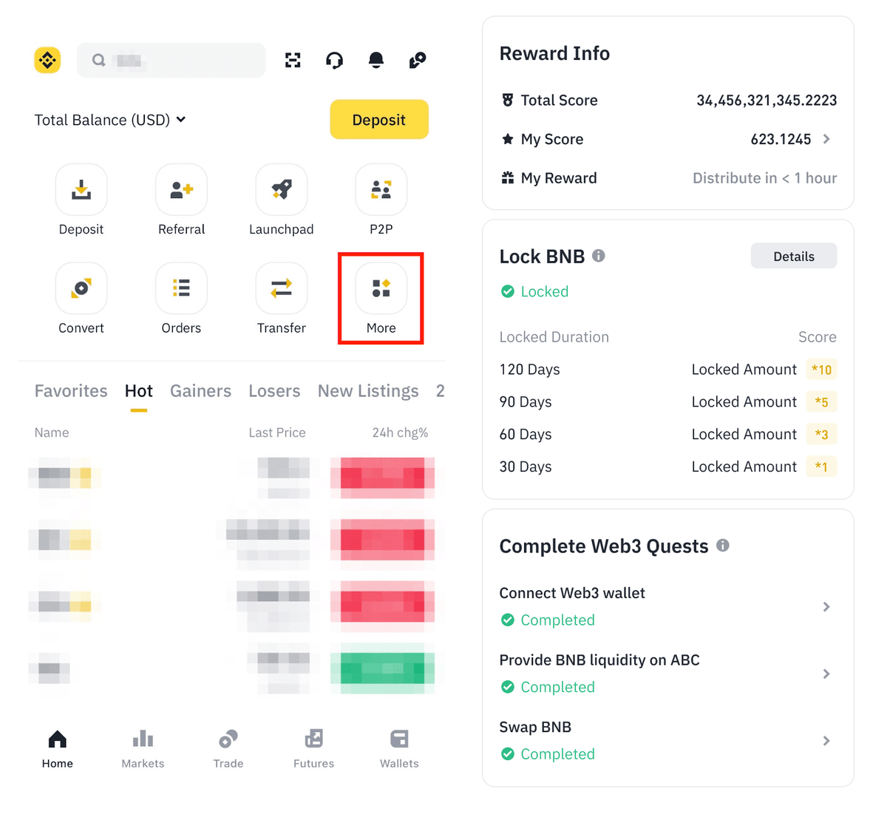Open the Convert shortcut icon

pos(81,288)
